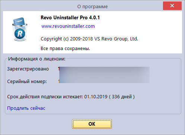
Task: Open the www.revouninstaller.com link
Action: [x=68, y=26]
